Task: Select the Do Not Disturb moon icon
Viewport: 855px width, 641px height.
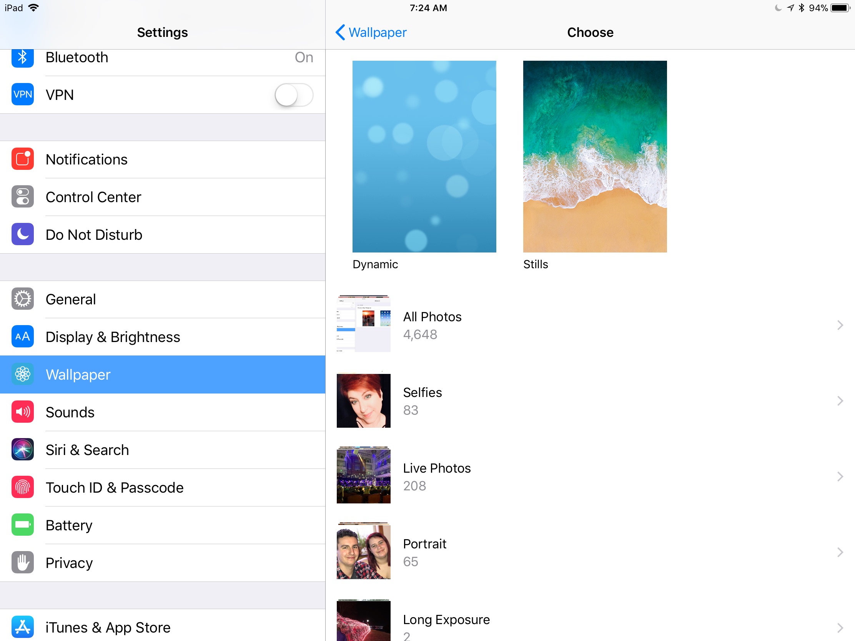Action: [x=22, y=234]
